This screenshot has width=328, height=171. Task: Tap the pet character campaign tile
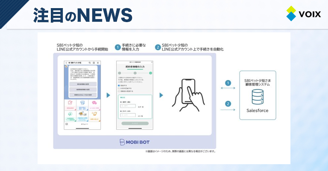[x=82, y=116]
